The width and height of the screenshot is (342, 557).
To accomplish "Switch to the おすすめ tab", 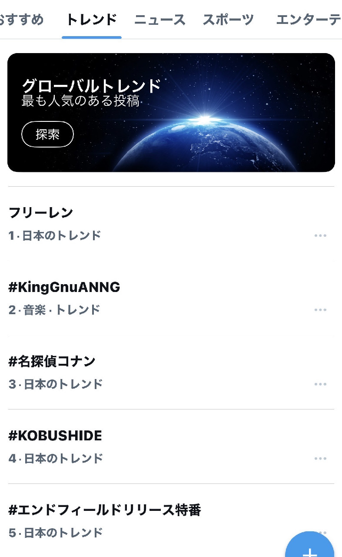I will point(22,20).
